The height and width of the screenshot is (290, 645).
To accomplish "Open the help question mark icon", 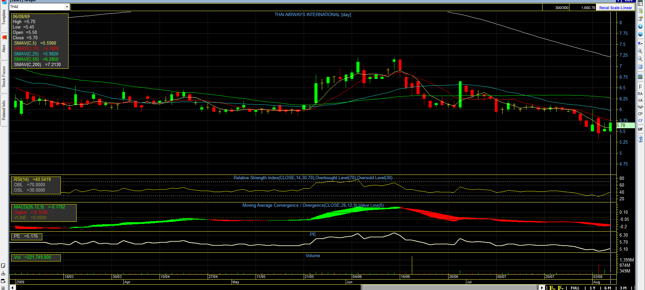I will tap(640, 139).
